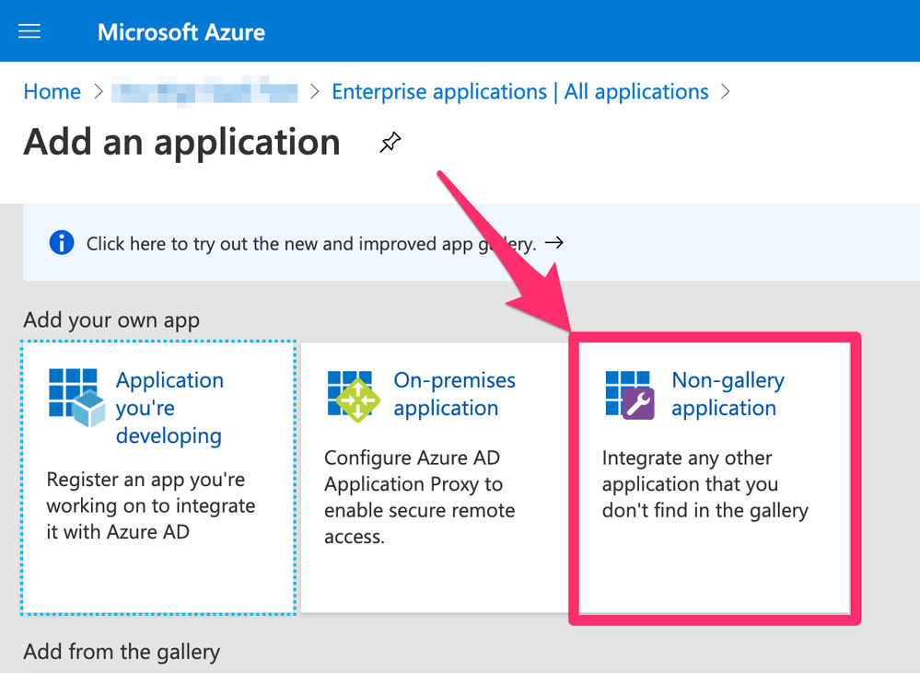Viewport: 920px width, 673px height.
Task: Click the 'Add an application' page title
Action: [182, 142]
